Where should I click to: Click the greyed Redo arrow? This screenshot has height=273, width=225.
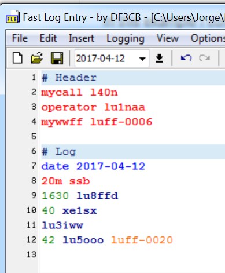point(205,58)
